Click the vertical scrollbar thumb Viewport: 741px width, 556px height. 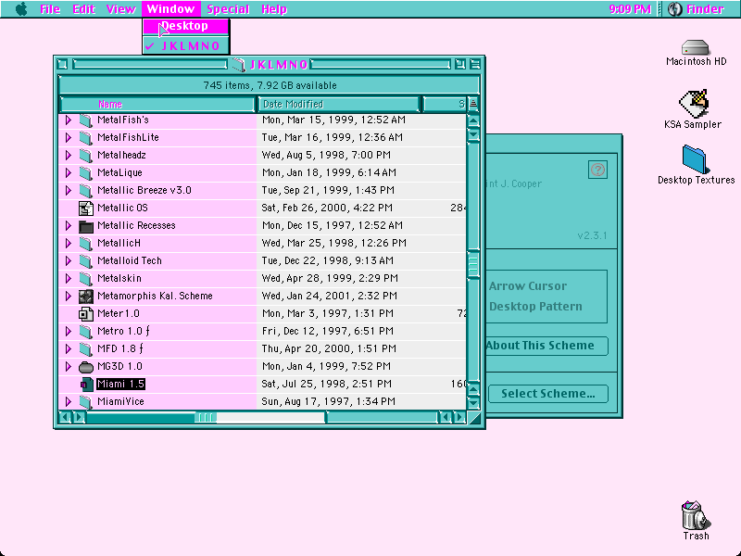pos(473,264)
